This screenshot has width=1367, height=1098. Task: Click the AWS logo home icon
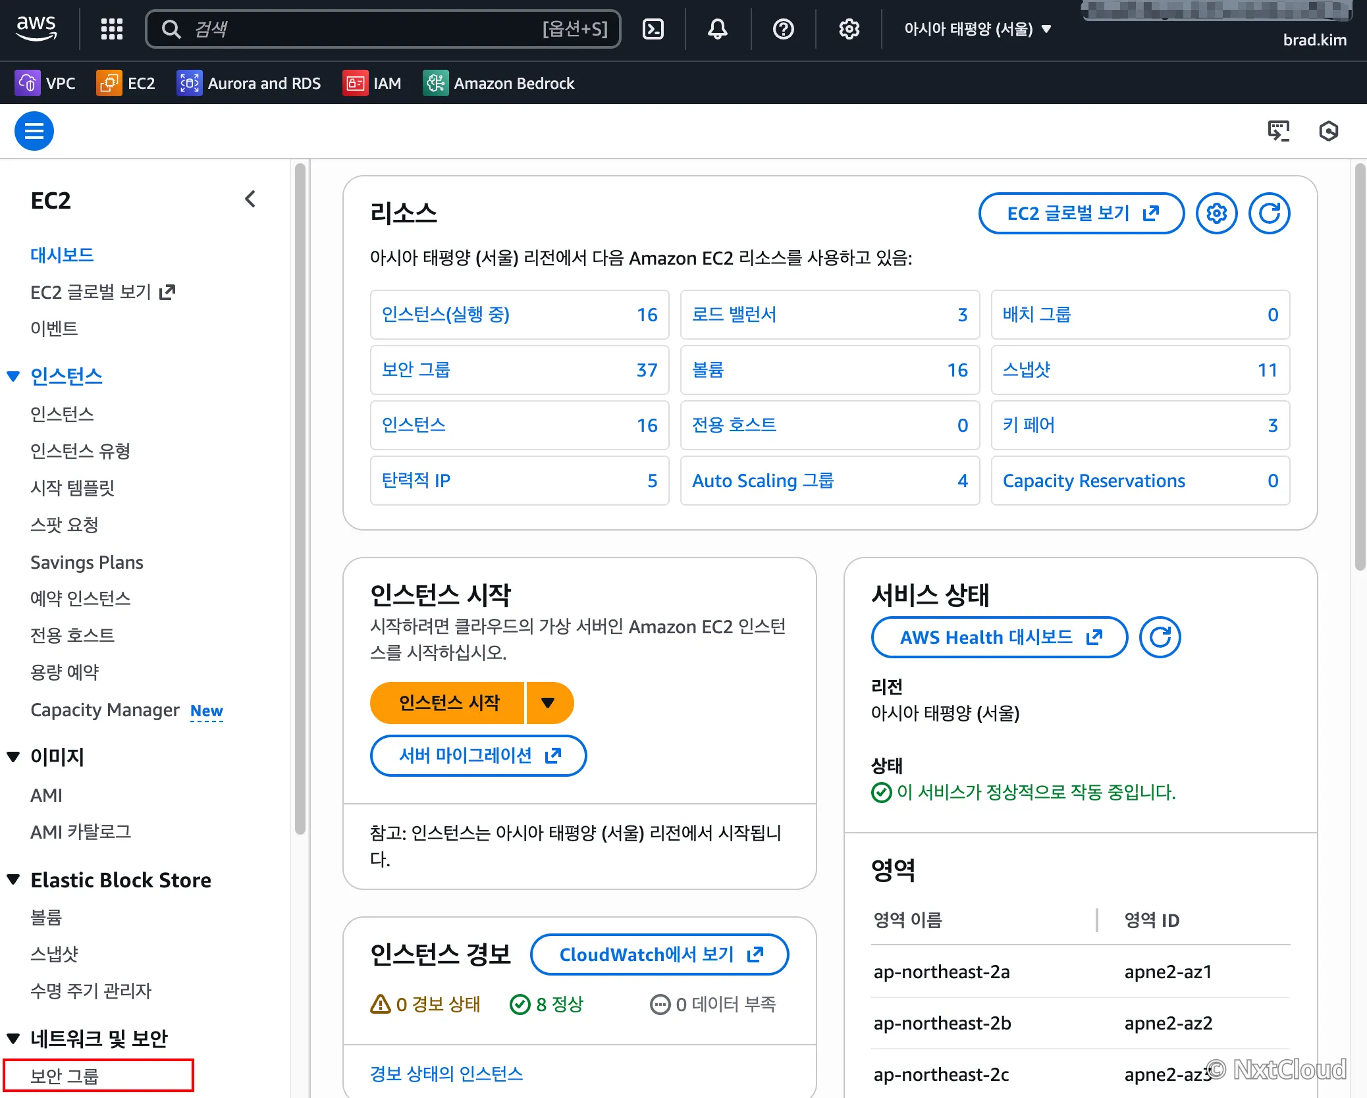pyautogui.click(x=37, y=28)
